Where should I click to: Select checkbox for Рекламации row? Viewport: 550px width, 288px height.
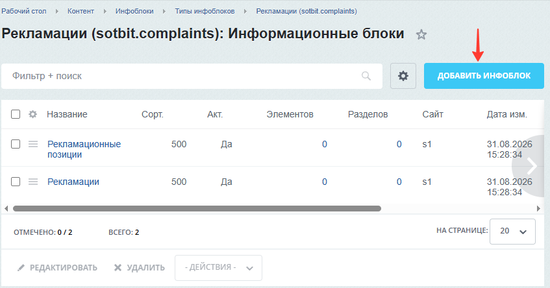[x=16, y=182]
